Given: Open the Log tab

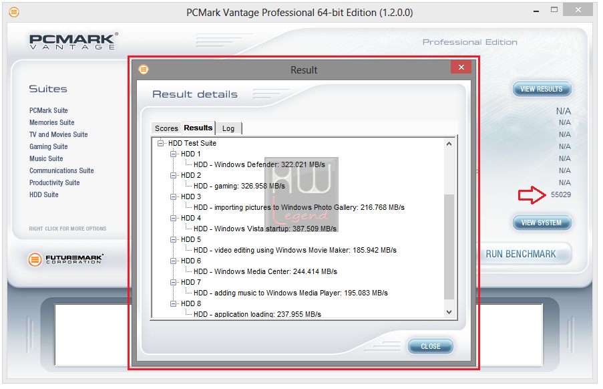Looking at the screenshot, I should [x=228, y=128].
